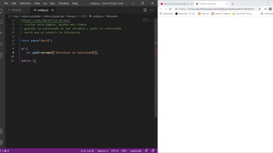The height and width of the screenshot is (153, 273).
Task: Open the Run menu
Action: click(x=52, y=3)
